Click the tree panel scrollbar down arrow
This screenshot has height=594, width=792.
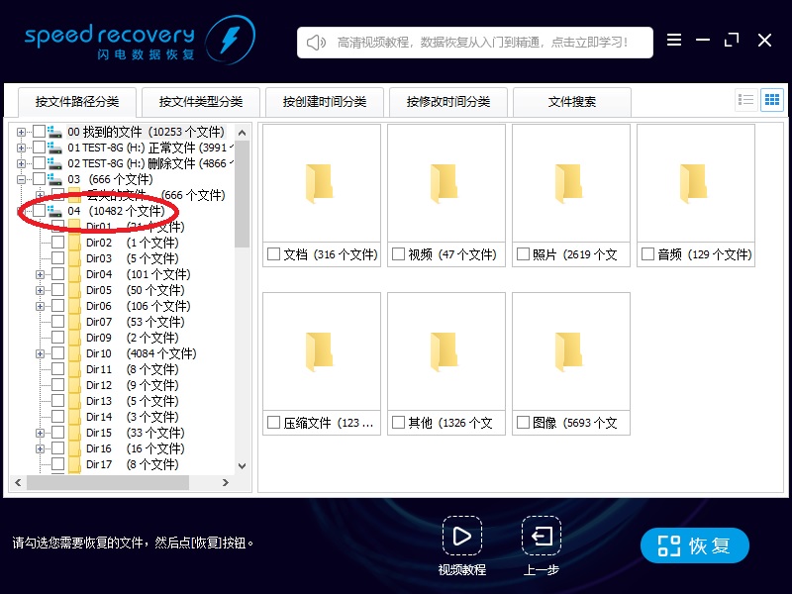[x=241, y=464]
